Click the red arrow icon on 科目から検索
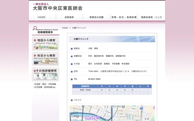This screenshot has height=121, width=194. tap(35, 56)
